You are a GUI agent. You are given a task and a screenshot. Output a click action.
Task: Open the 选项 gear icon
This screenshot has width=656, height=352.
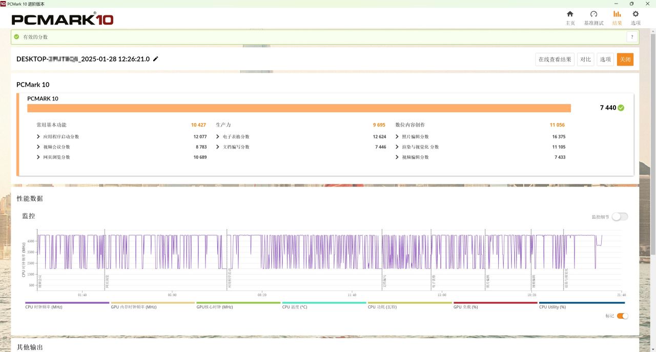tap(635, 14)
